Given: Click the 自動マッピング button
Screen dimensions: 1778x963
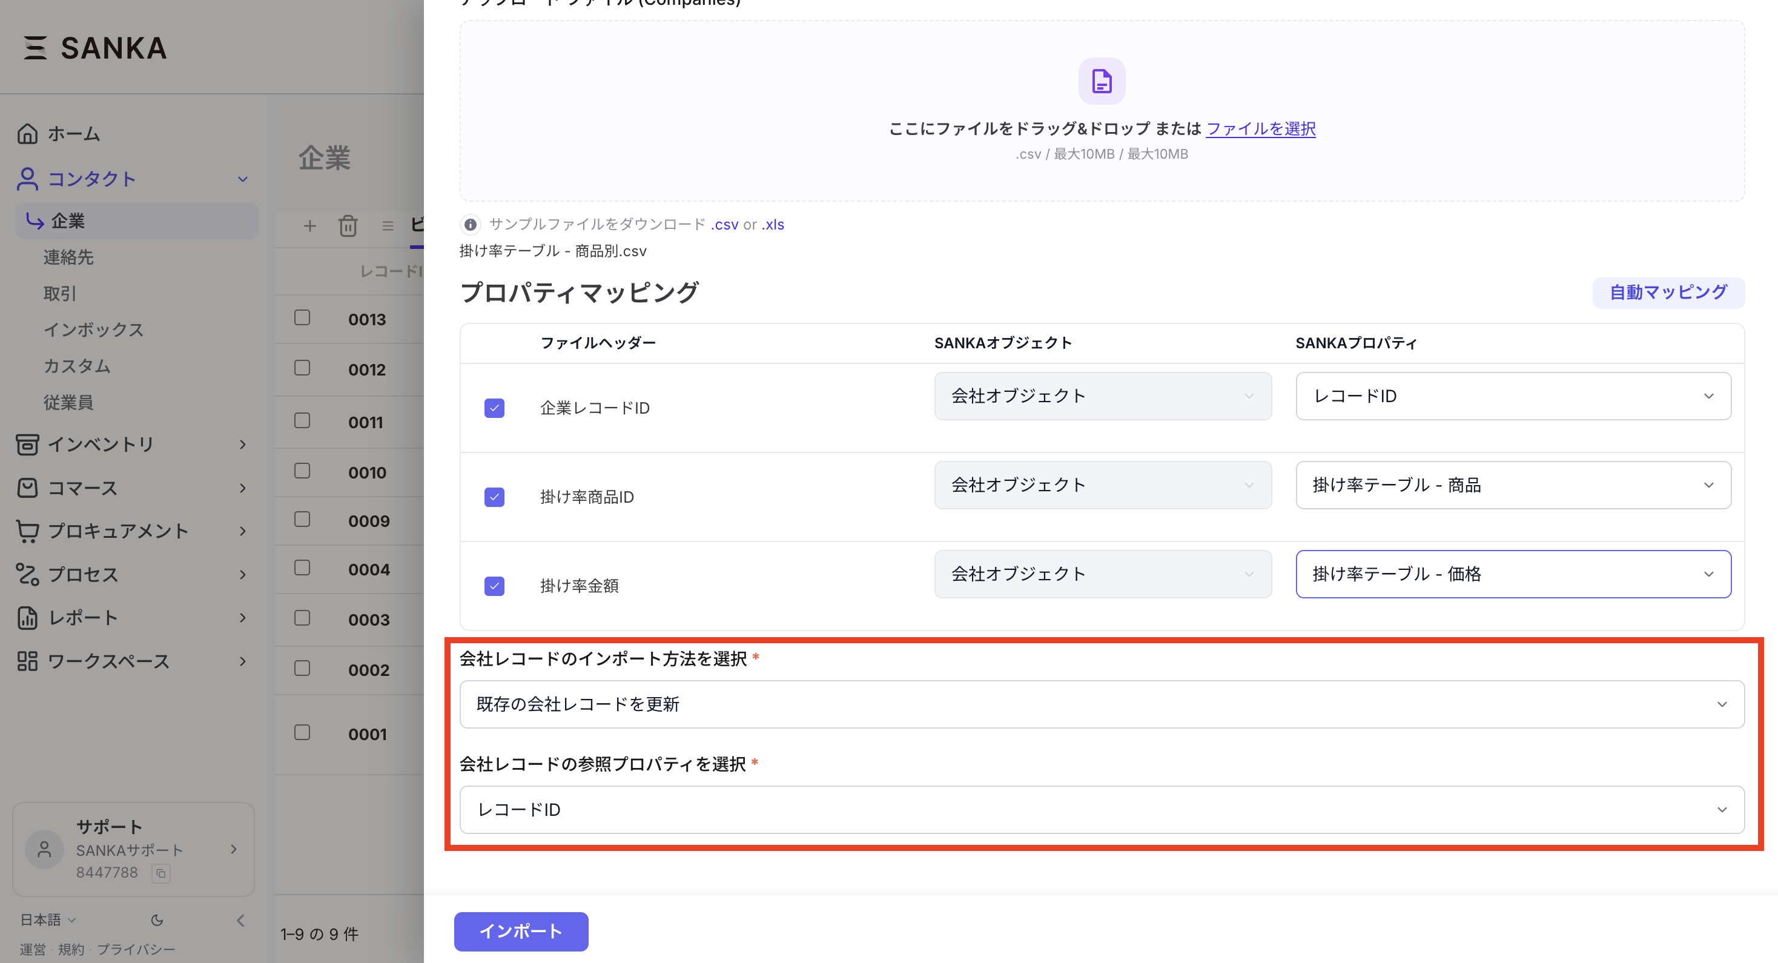Looking at the screenshot, I should [x=1668, y=293].
